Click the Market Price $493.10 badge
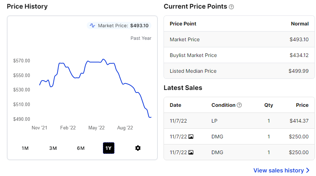The width and height of the screenshot is (316, 176). pos(119,25)
